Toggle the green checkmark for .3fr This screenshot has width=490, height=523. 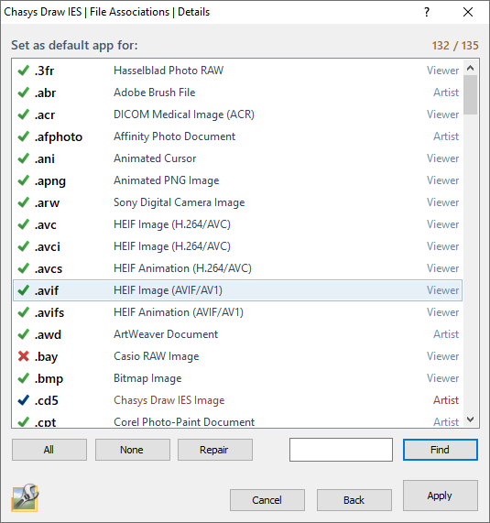(x=23, y=71)
